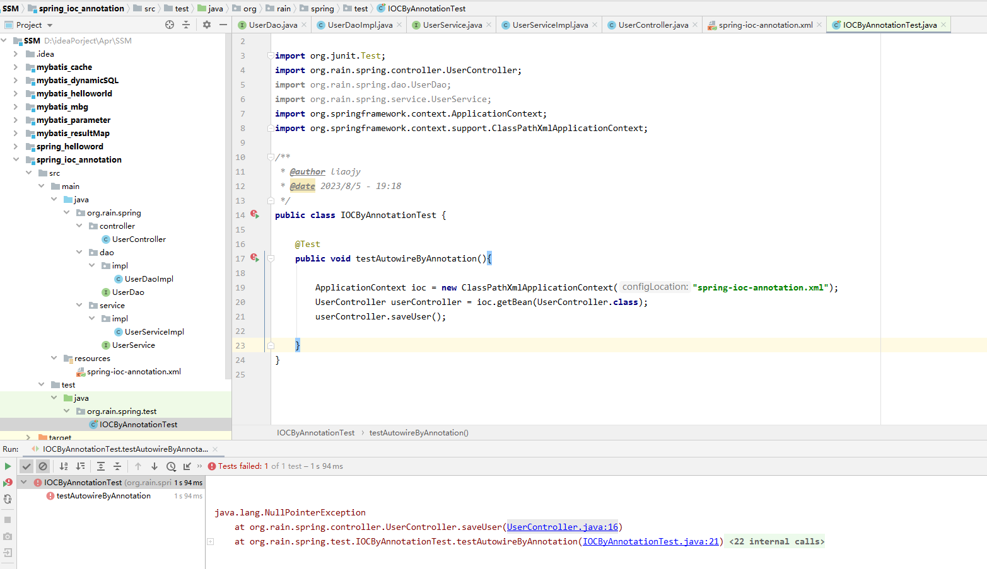Toggle Show Passed tests checkmark
The image size is (987, 569).
pyautogui.click(x=26, y=466)
